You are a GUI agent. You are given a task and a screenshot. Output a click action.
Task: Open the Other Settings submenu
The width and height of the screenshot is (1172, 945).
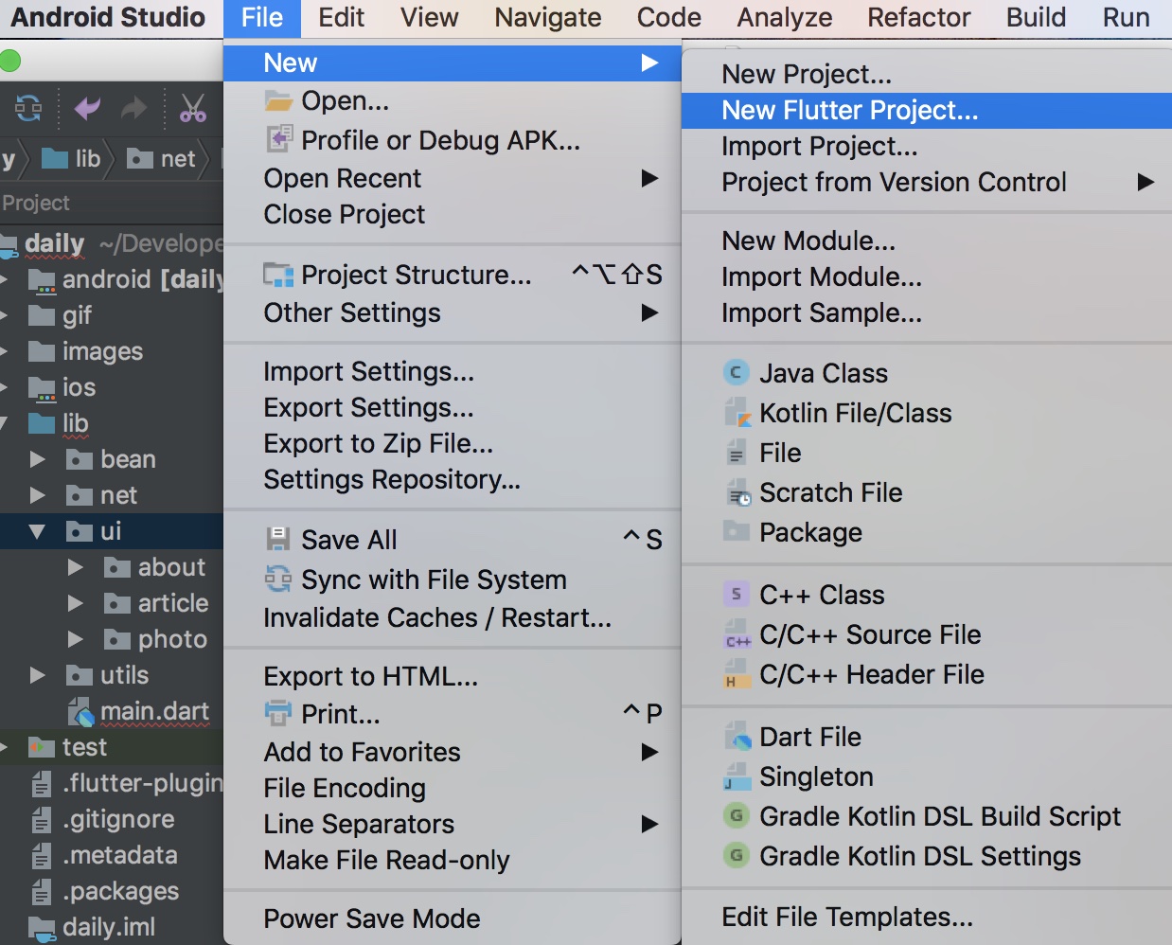point(453,312)
